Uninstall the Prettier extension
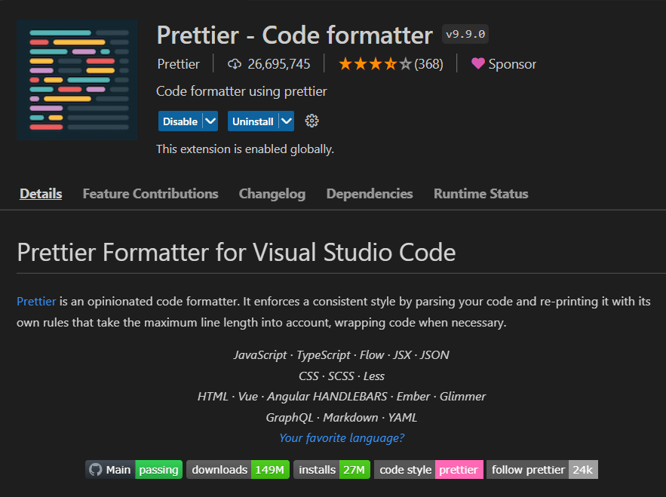The height and width of the screenshot is (497, 666). (251, 121)
